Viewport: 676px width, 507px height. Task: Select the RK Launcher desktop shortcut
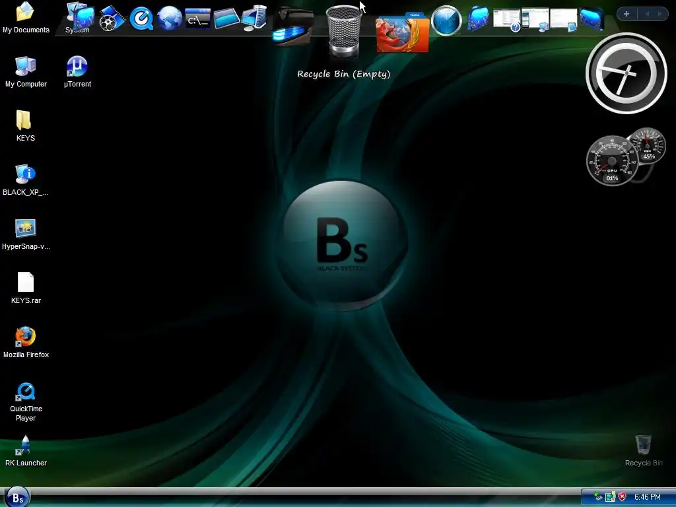click(x=26, y=451)
